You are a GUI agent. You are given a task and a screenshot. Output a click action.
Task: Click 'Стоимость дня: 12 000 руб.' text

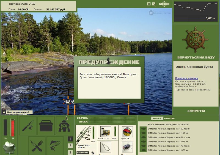click(x=191, y=84)
